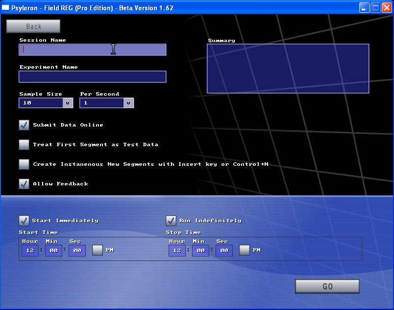Focus the Experiment Name input field
The height and width of the screenshot is (310, 394).
(x=93, y=77)
